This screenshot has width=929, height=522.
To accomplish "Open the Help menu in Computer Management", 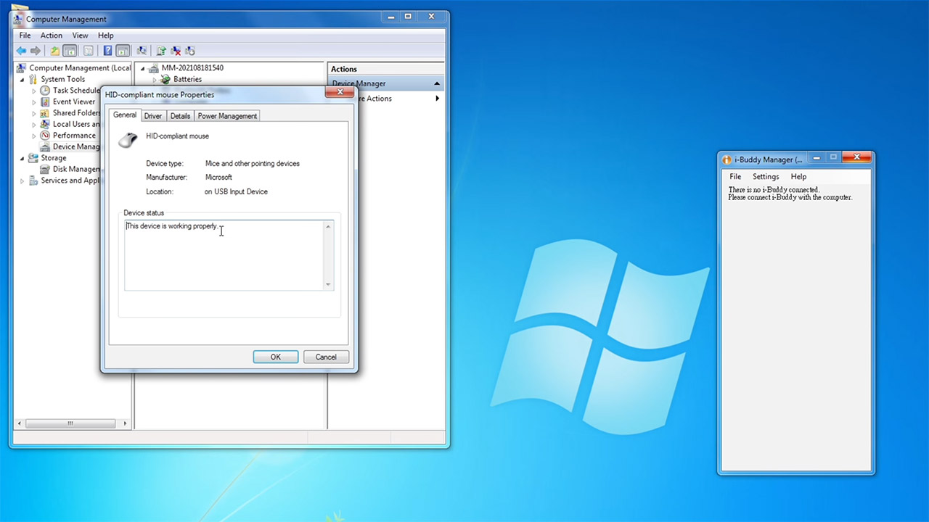I will (x=106, y=36).
